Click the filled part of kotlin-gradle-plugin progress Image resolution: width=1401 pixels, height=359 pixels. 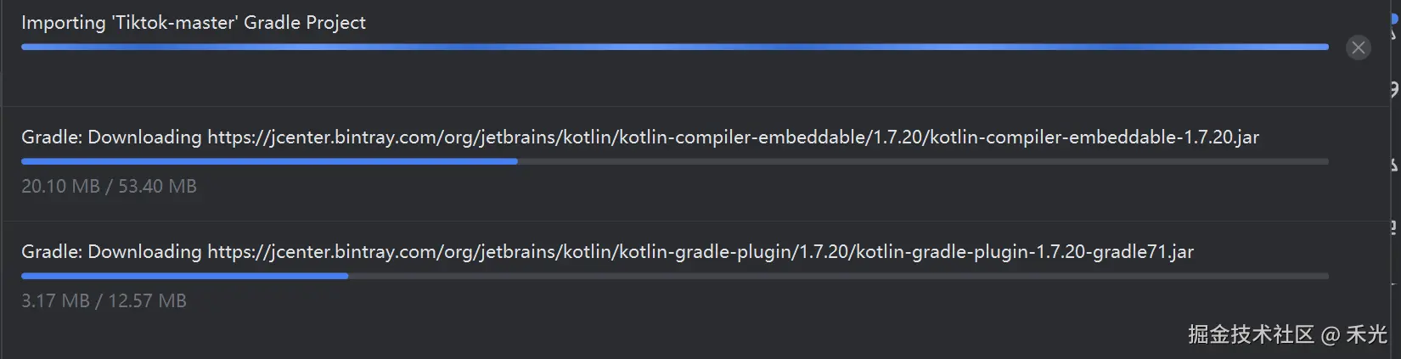[184, 276]
